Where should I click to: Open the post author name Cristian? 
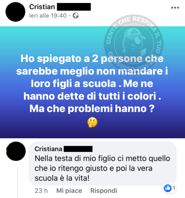pos(42,7)
